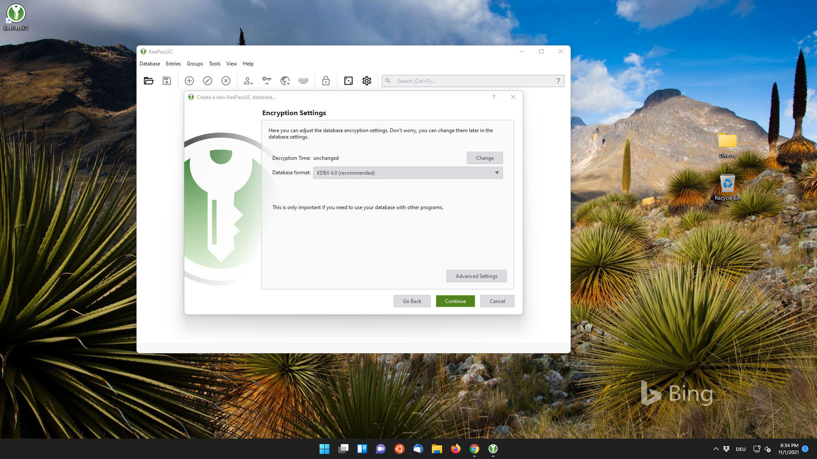Open the Help menu
The width and height of the screenshot is (817, 459).
248,64
